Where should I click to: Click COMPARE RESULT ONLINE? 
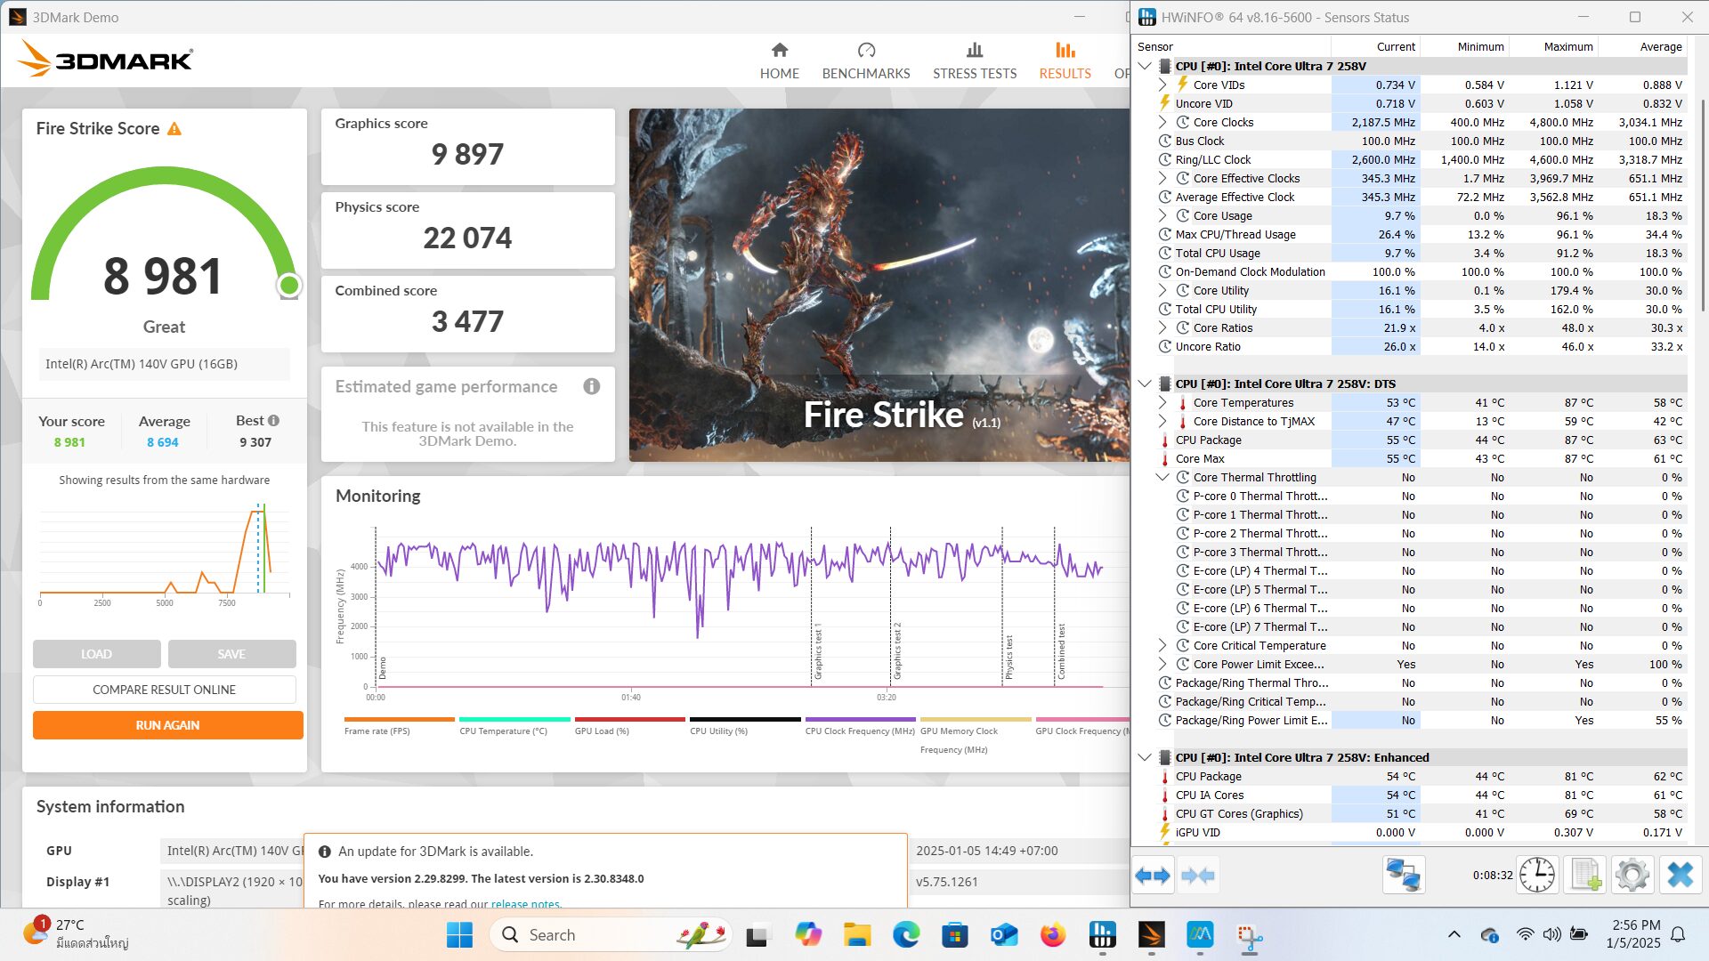click(165, 690)
